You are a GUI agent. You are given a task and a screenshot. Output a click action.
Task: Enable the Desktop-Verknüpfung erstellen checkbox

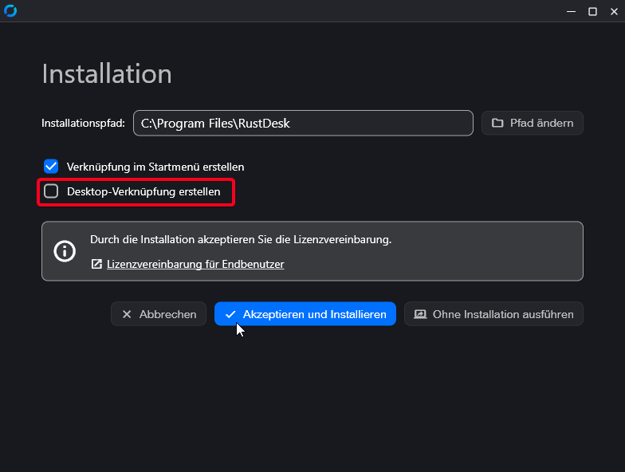[51, 191]
